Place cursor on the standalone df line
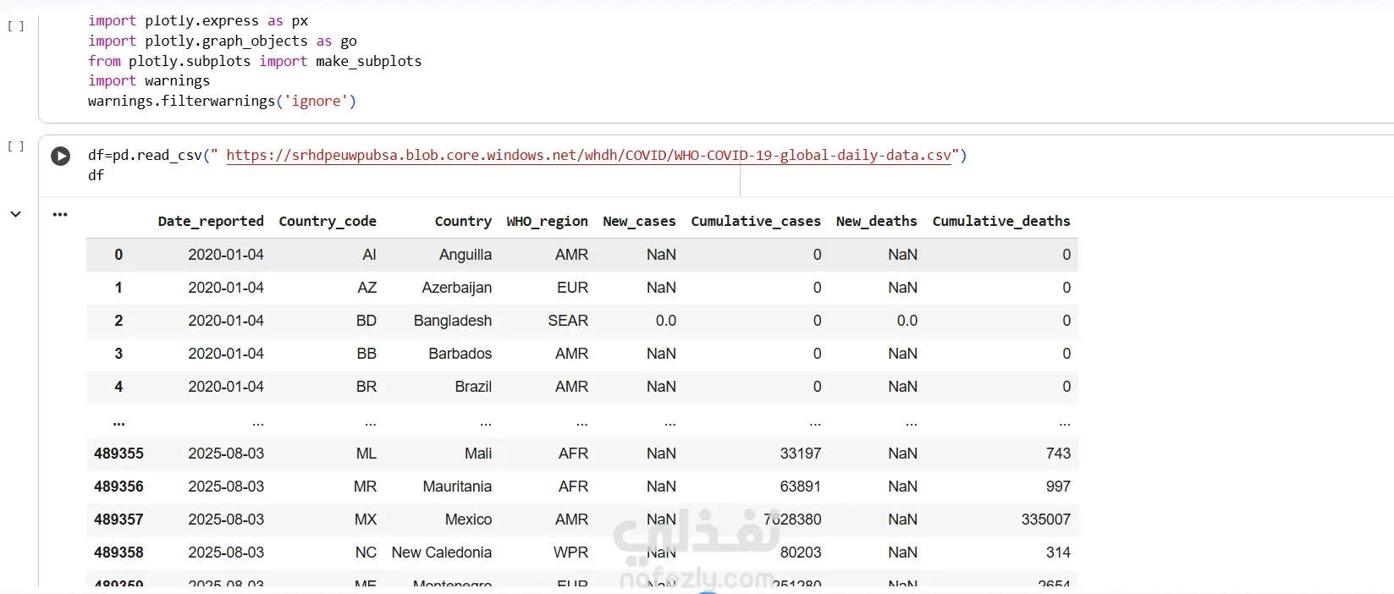 tap(96, 176)
